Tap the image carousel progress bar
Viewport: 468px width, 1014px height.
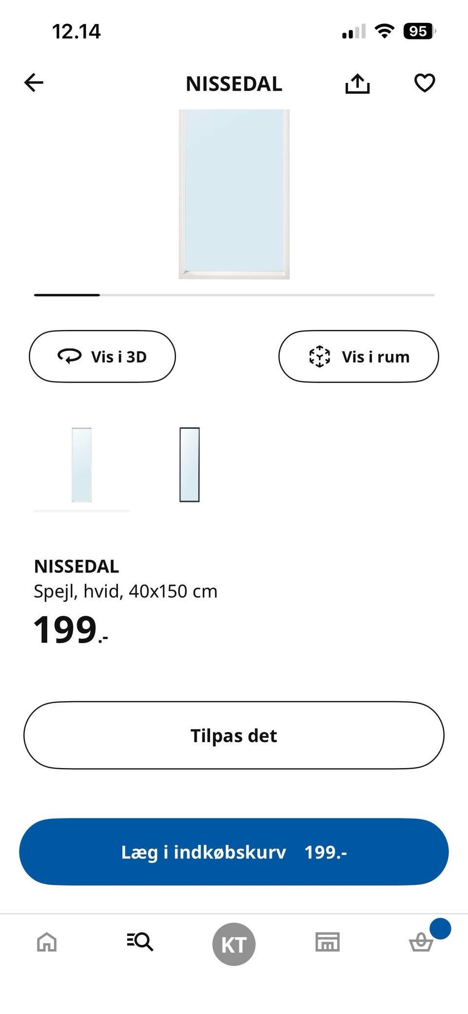pos(234,295)
